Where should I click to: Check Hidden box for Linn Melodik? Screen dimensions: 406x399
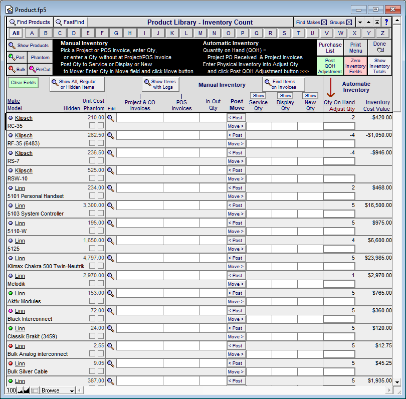[x=92, y=283]
